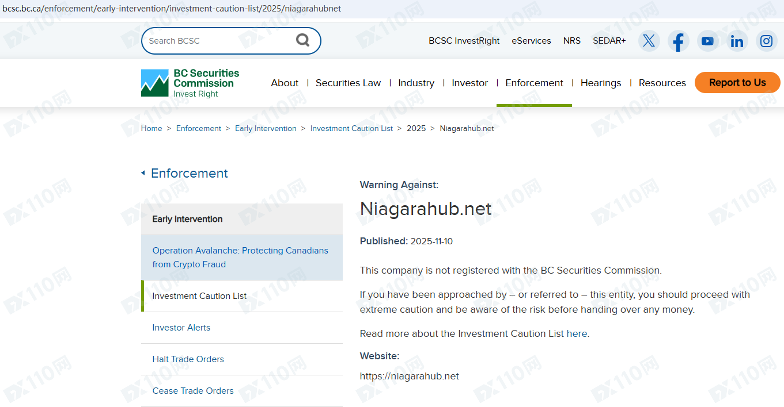Image resolution: width=784 pixels, height=407 pixels.
Task: Collapse Enforcement sidebar back arrow
Action: [x=143, y=173]
